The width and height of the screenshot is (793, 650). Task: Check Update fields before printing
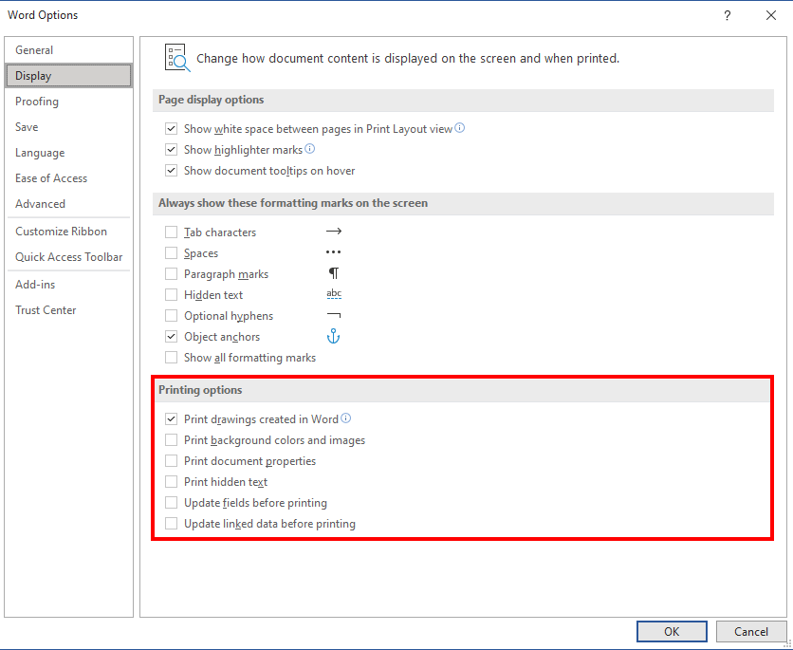point(172,503)
